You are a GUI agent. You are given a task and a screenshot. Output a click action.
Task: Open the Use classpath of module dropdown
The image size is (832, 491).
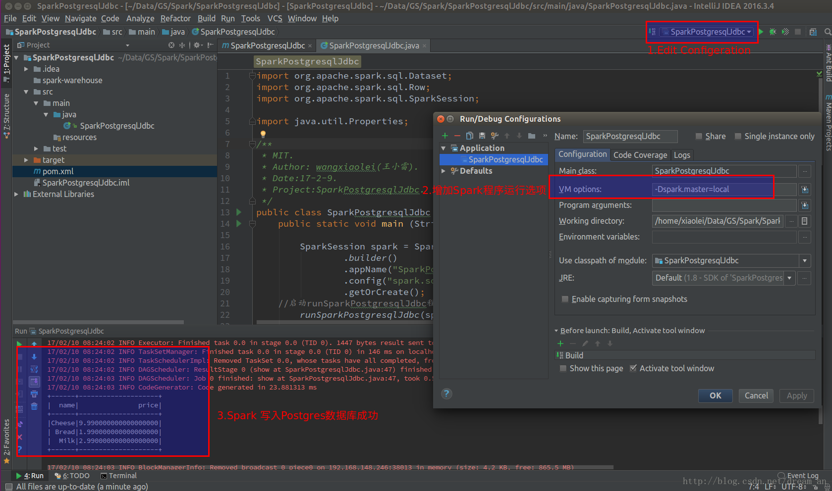click(805, 261)
